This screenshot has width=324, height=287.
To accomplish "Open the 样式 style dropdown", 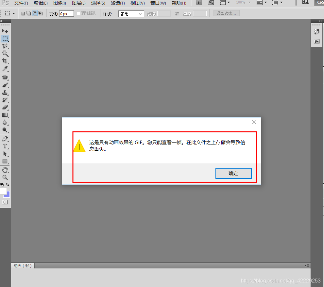I will point(131,14).
